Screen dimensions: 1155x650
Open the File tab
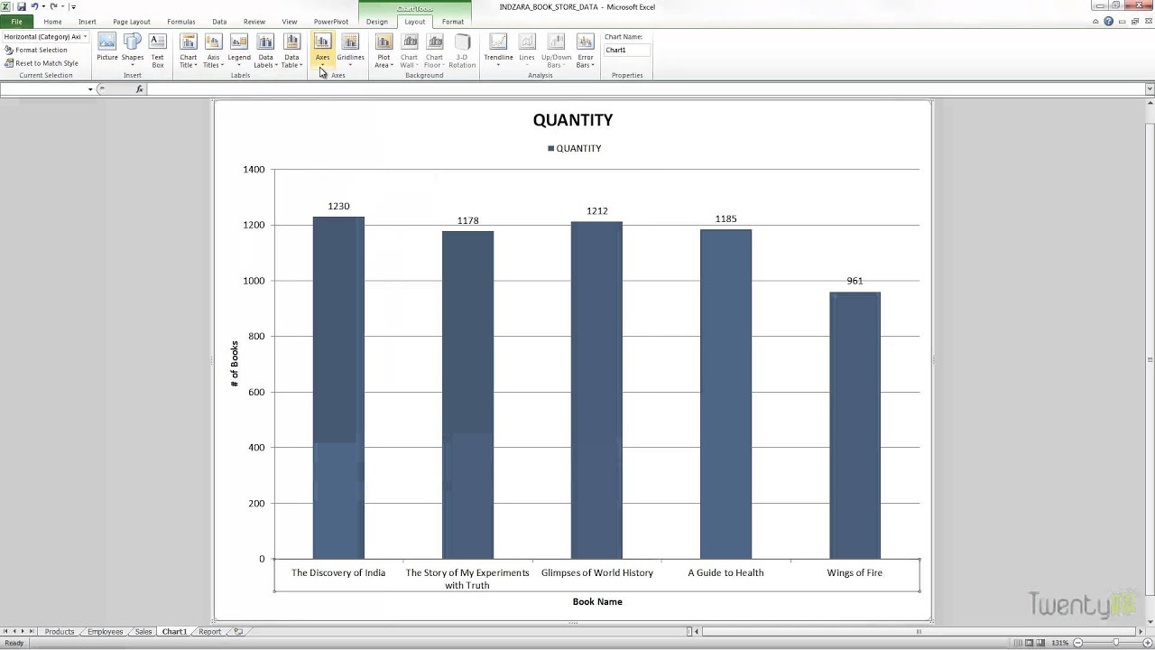click(16, 22)
